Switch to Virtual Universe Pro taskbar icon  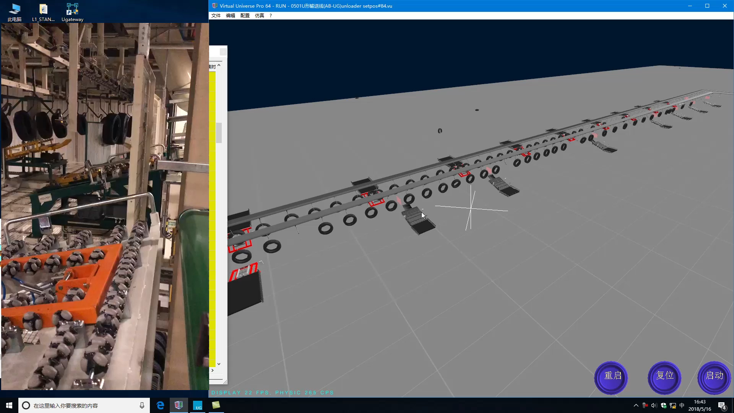tap(179, 405)
